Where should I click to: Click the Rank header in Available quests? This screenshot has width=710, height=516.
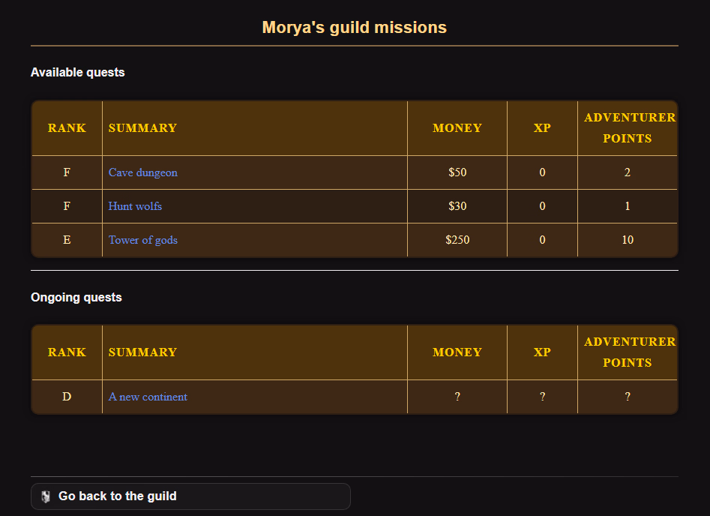pyautogui.click(x=67, y=128)
